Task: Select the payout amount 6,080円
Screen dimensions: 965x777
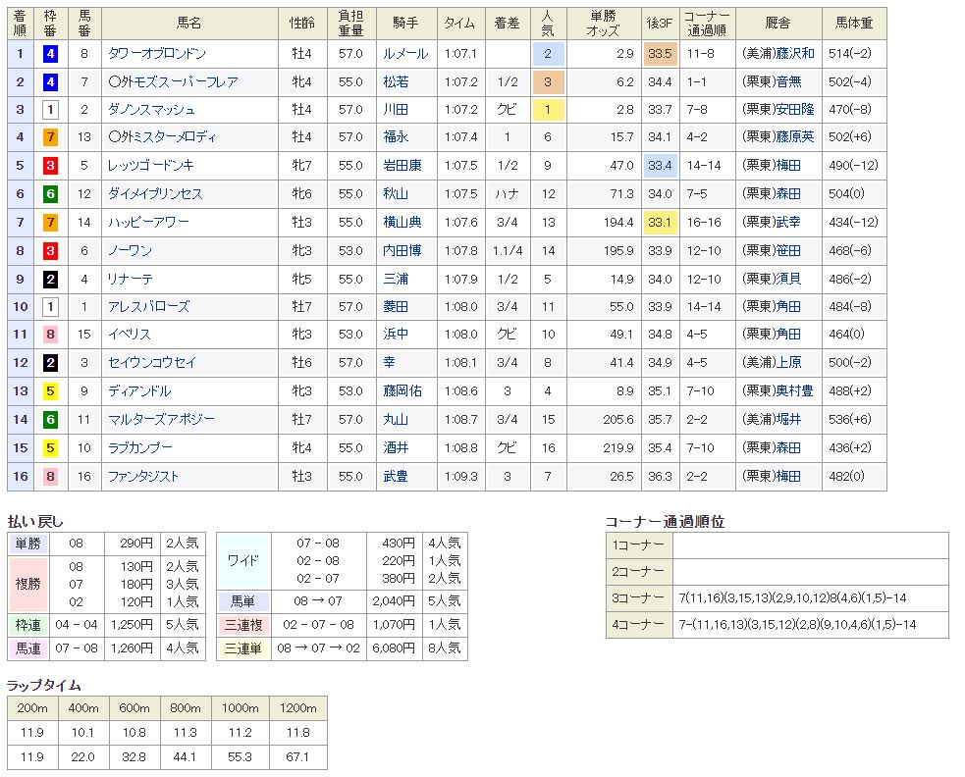Action: click(394, 648)
